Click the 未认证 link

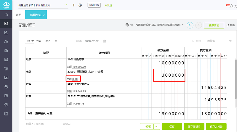point(108,5)
